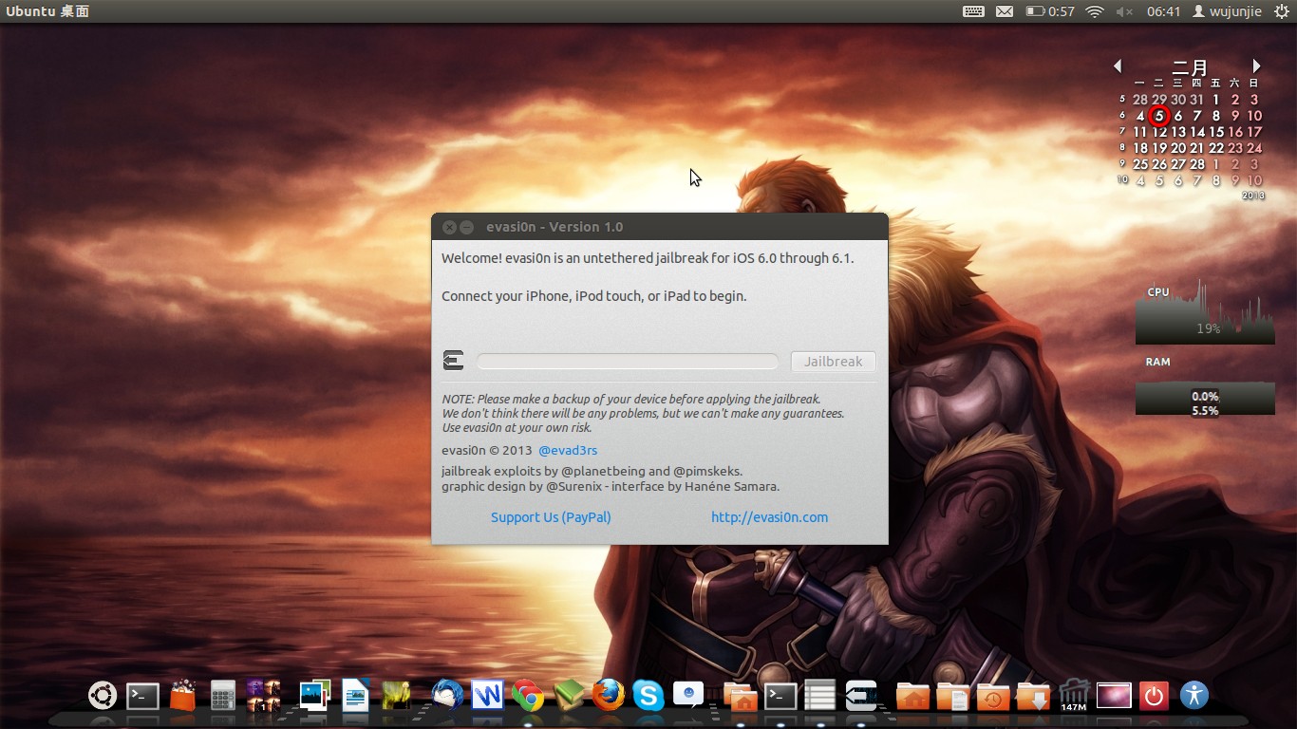Open the Ubuntu dash logo in dock
This screenshot has height=729, width=1297.
[x=103, y=696]
